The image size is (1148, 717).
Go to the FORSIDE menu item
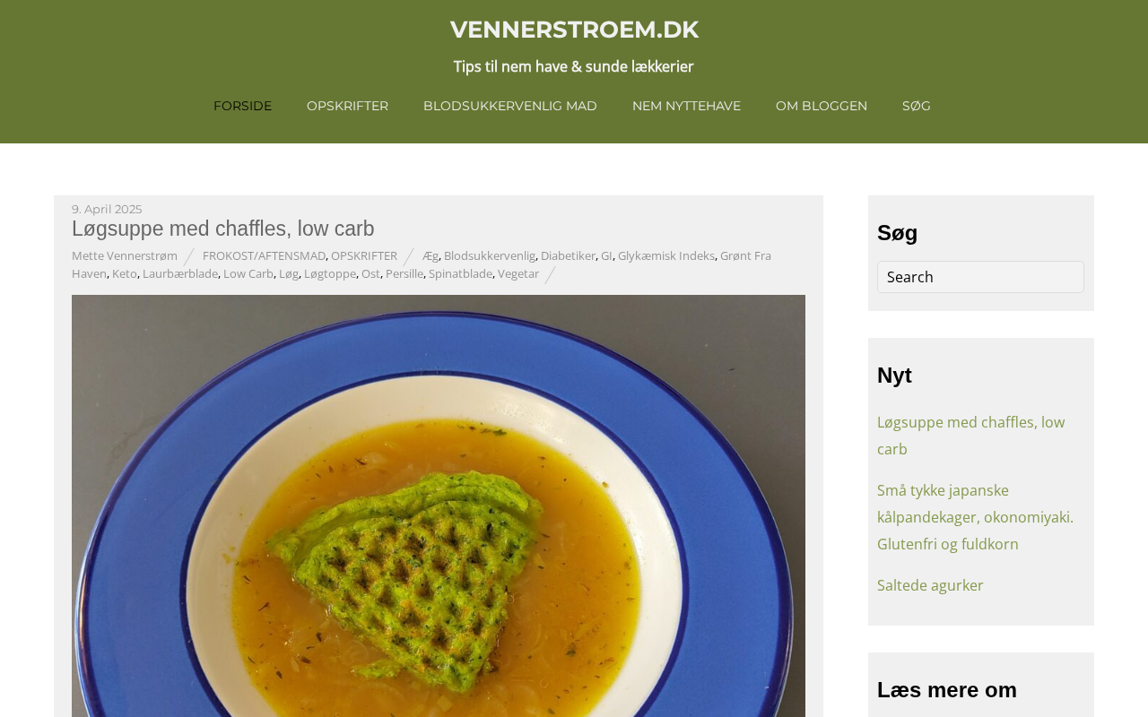coord(242,106)
